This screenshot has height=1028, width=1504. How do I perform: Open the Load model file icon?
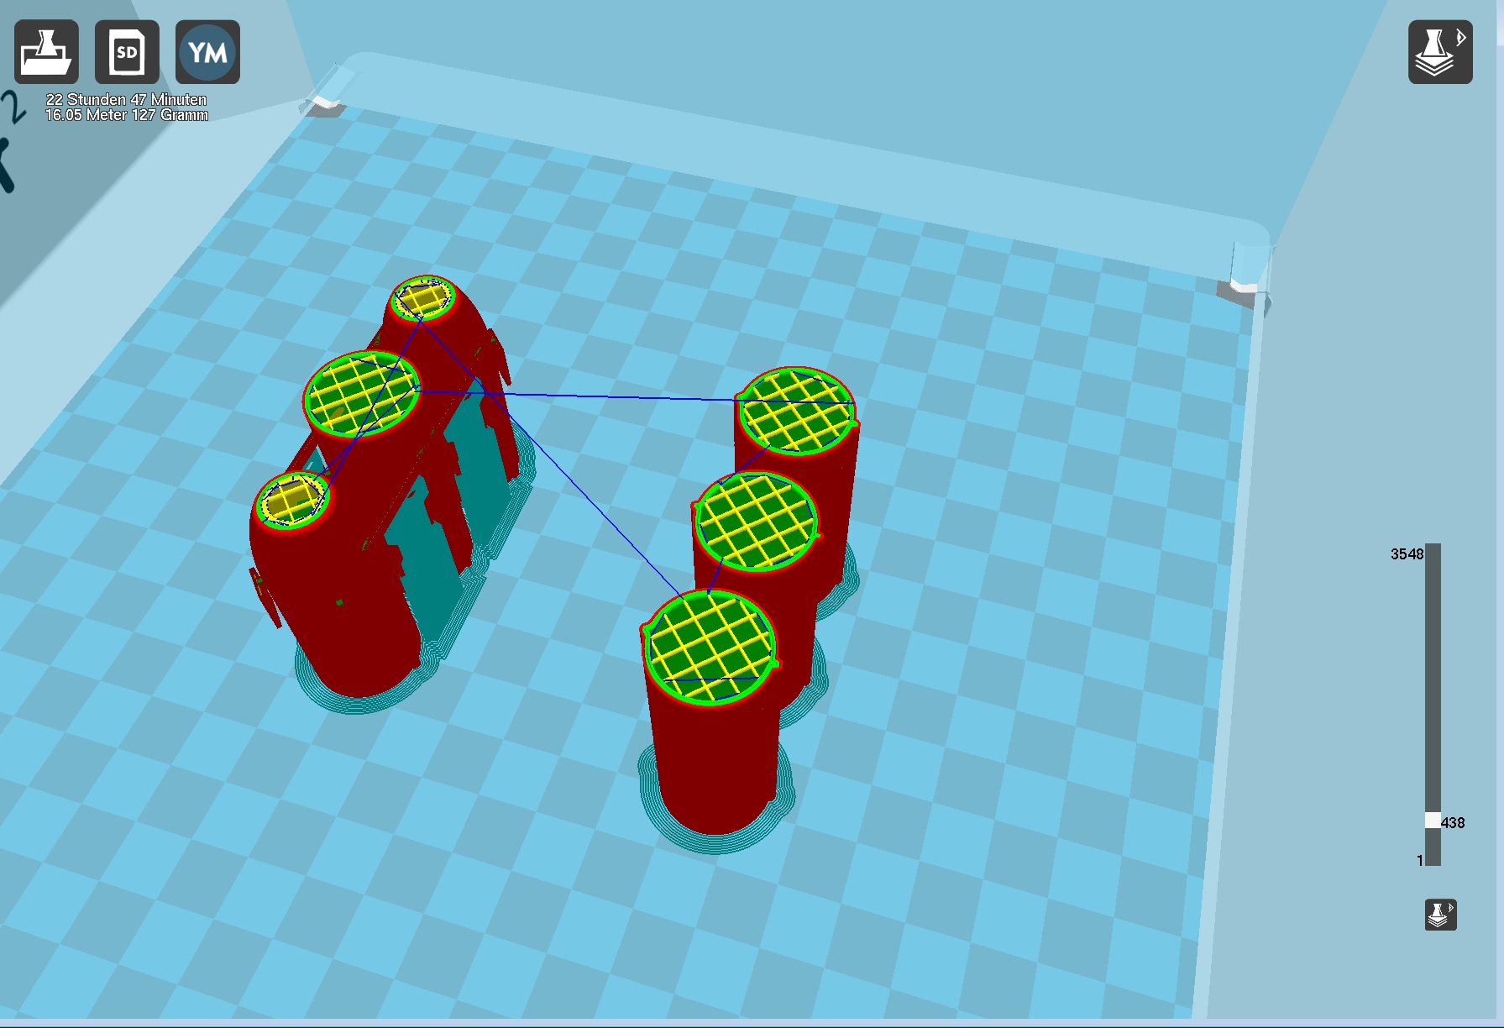(x=46, y=52)
